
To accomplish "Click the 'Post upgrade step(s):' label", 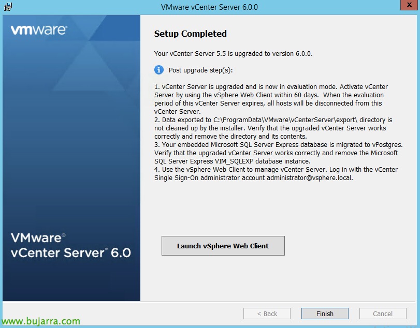I will 200,70.
